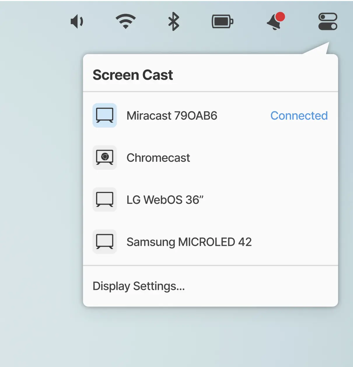Open the Wi-Fi status menu
353x367 pixels.
tap(125, 22)
